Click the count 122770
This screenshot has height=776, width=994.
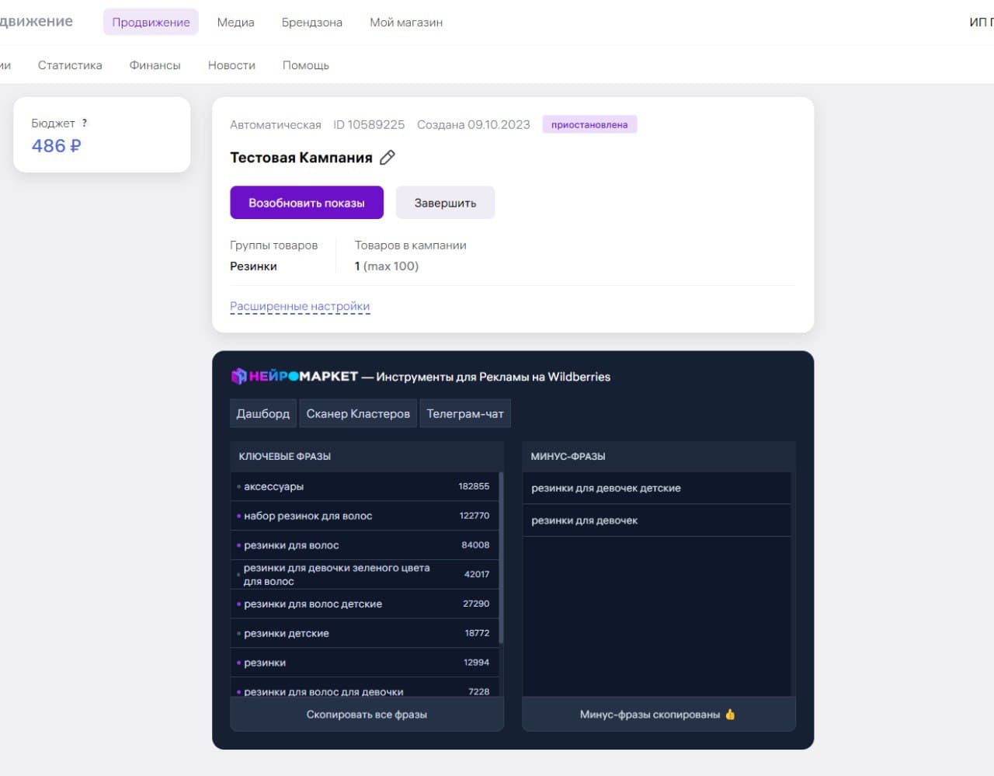(x=474, y=516)
